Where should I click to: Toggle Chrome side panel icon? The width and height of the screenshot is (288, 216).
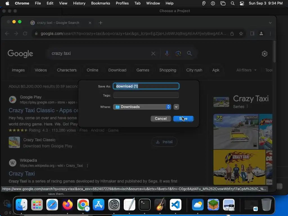point(252,33)
